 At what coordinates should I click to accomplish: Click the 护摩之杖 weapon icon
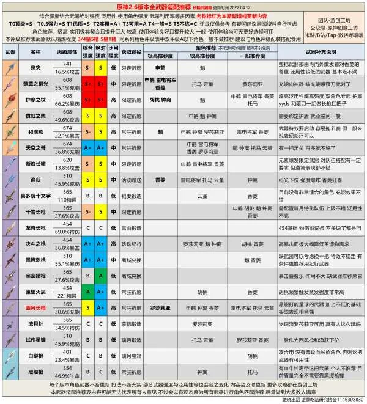(x=10, y=99)
